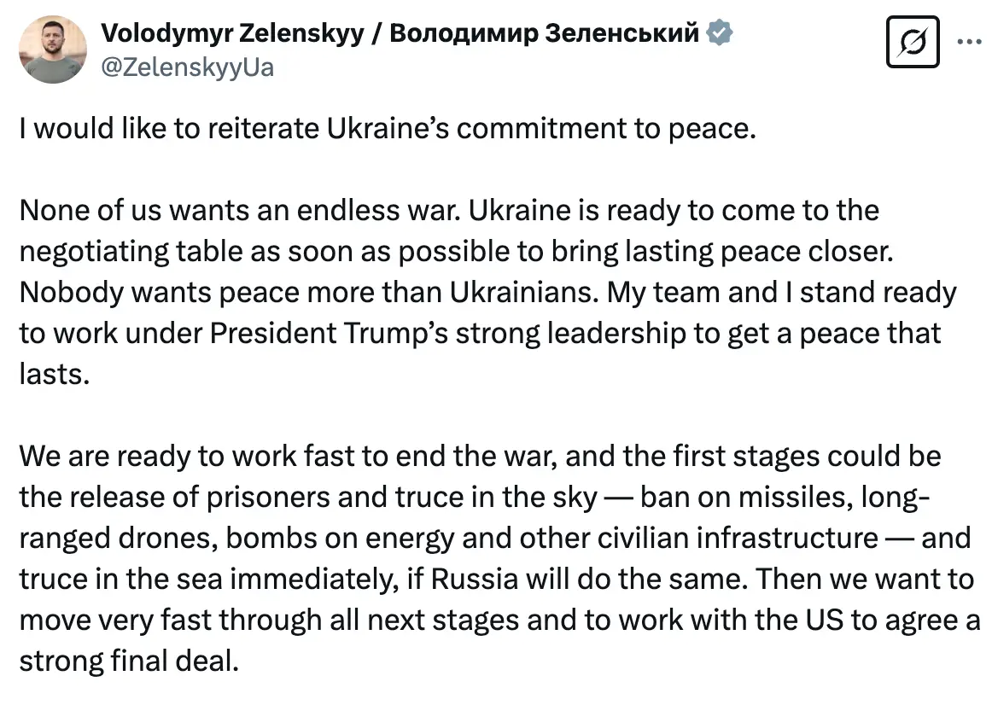Click the @ZelenskyyUa handle text
The image size is (992, 705).
[188, 68]
